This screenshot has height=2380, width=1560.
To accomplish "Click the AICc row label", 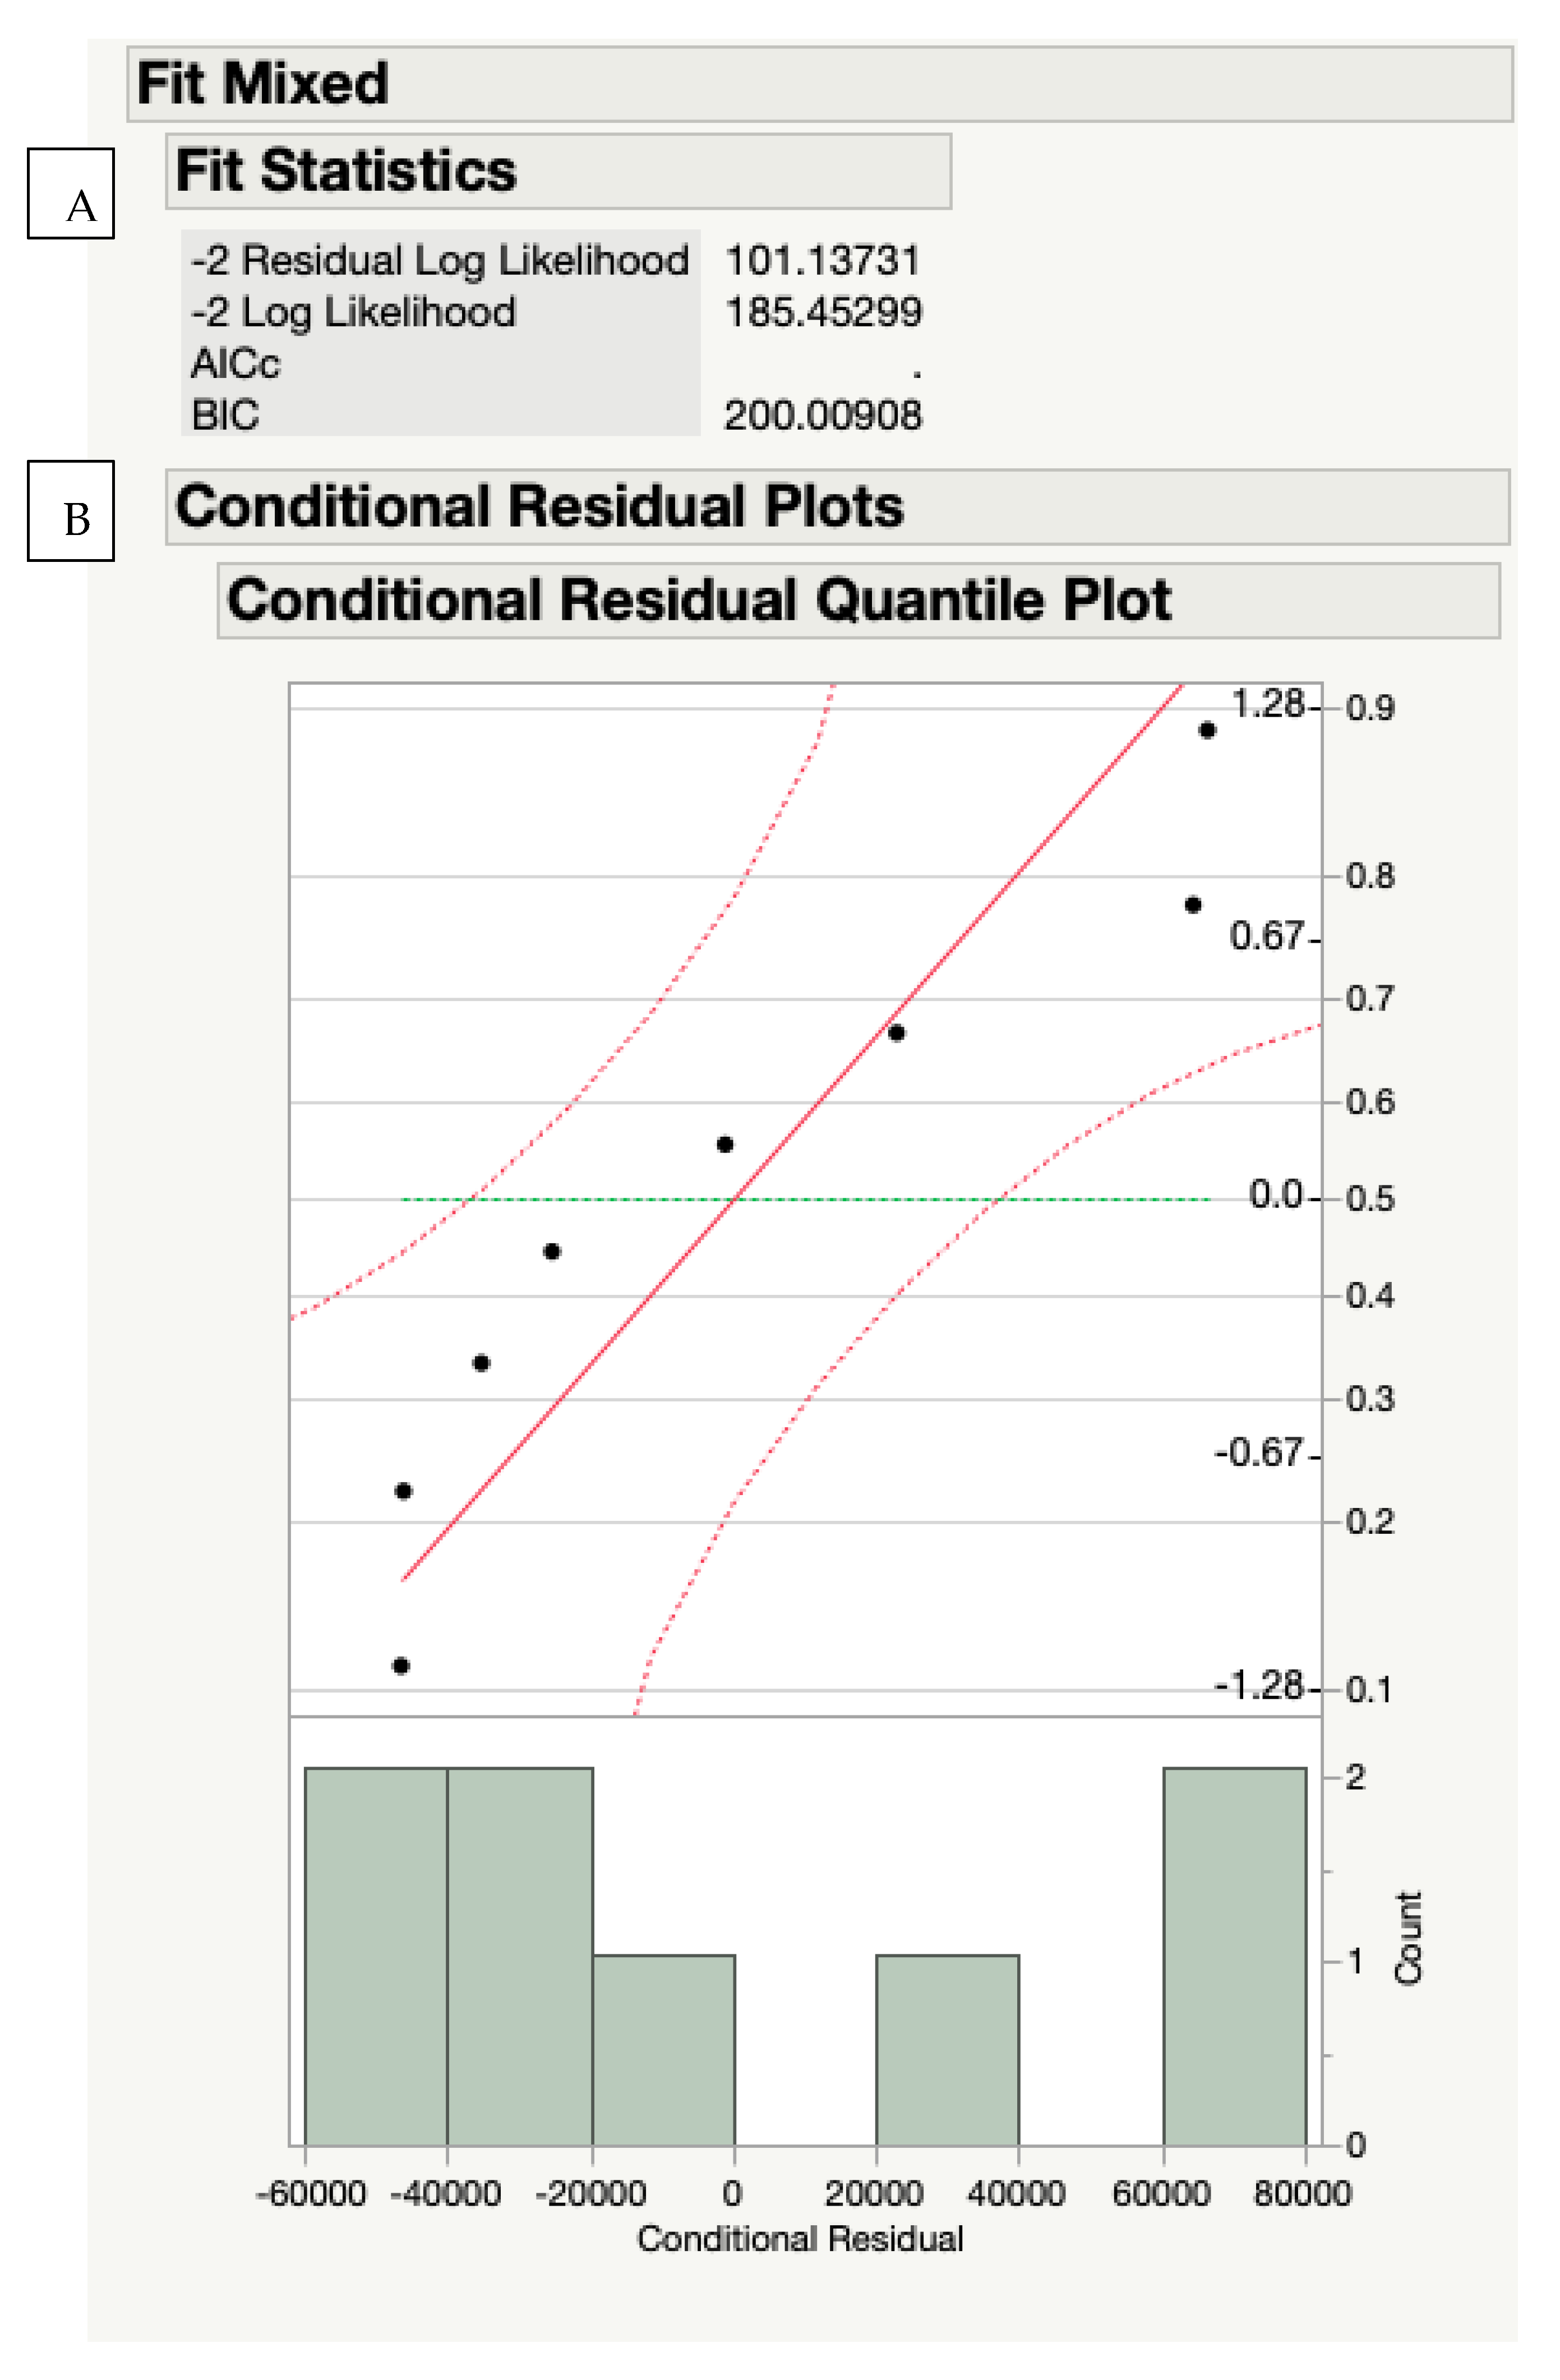I will [236, 364].
